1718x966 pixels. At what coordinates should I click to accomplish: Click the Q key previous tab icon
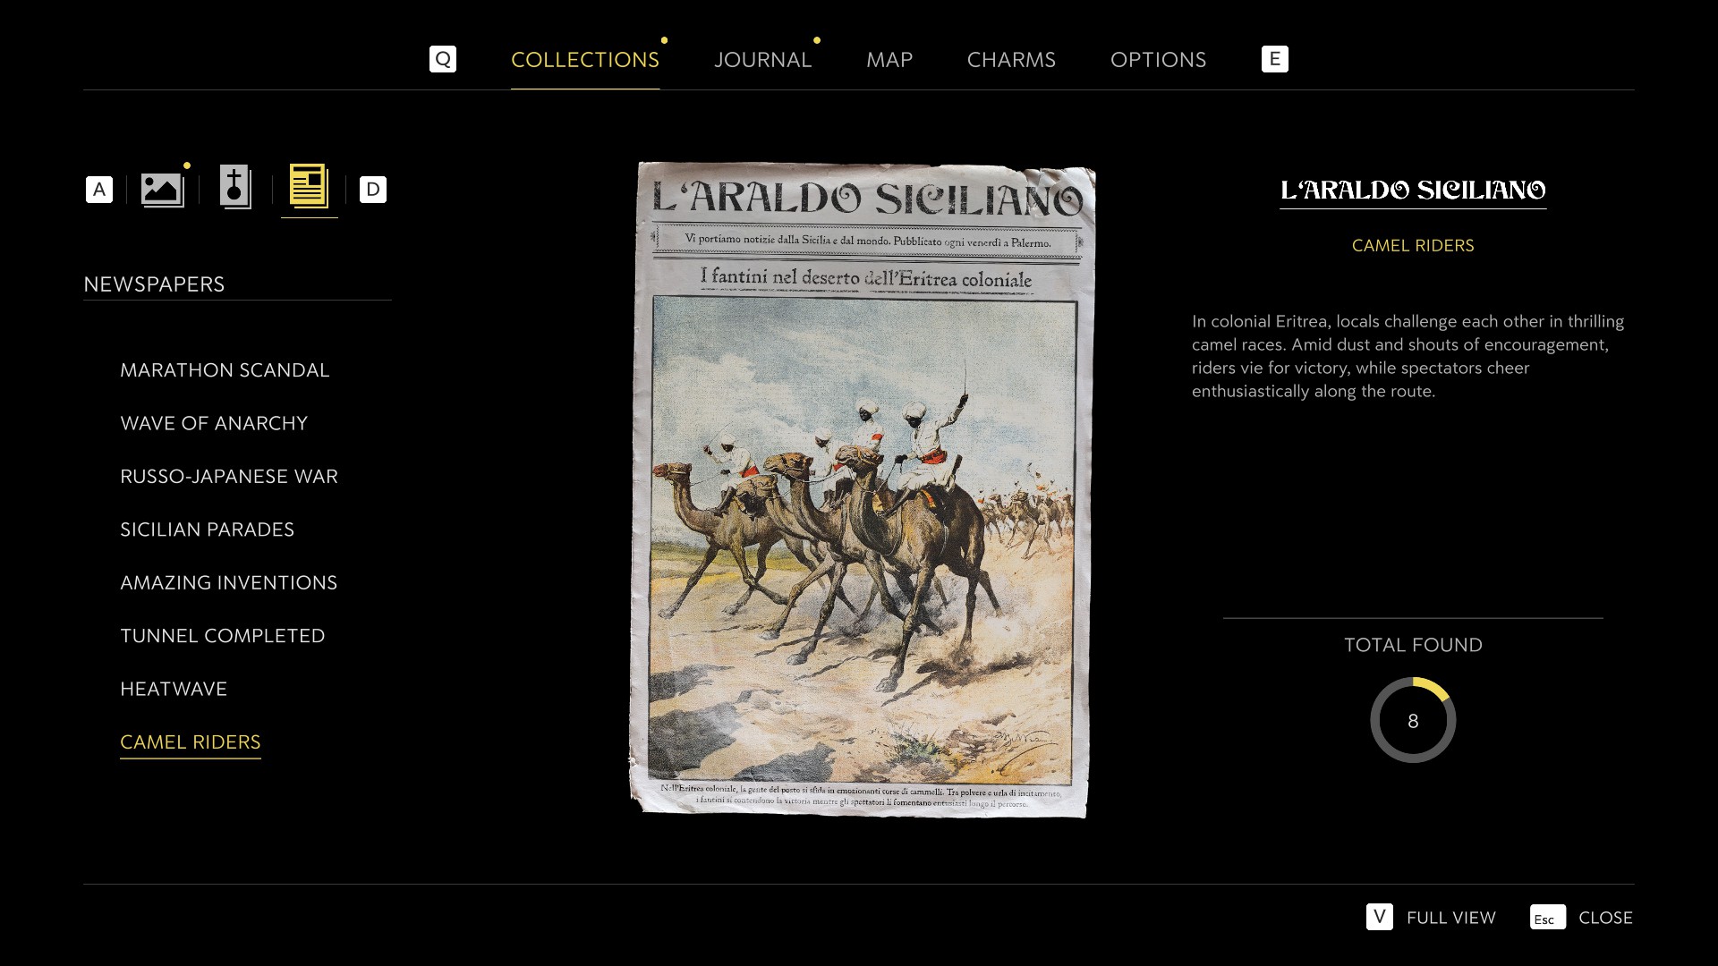[443, 59]
